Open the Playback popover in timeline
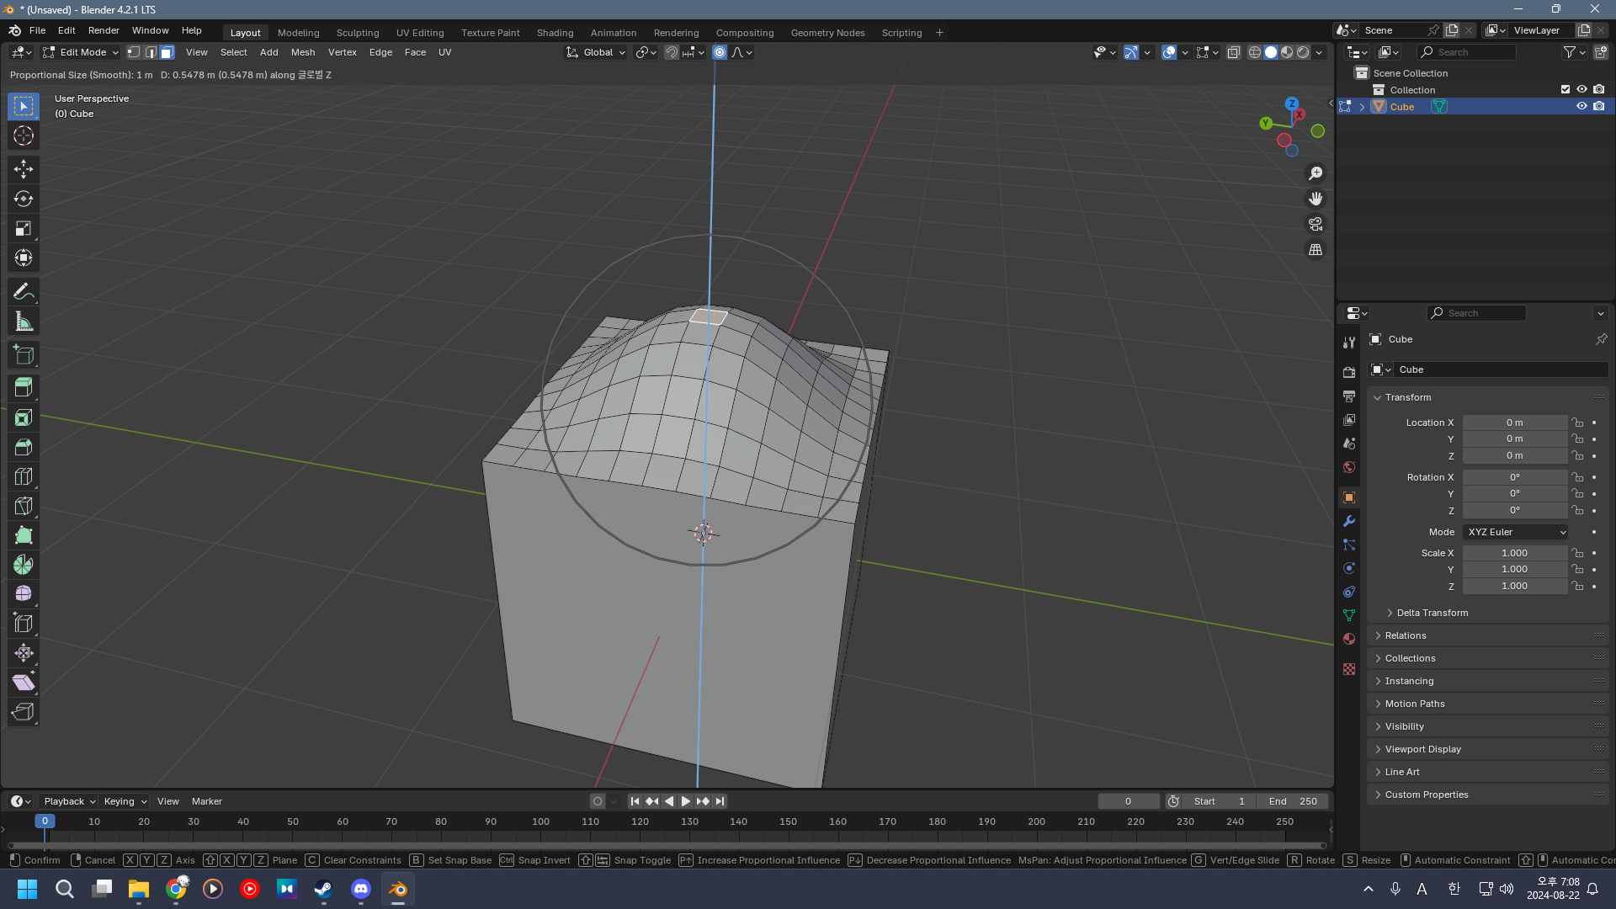This screenshot has height=909, width=1616. [x=69, y=801]
